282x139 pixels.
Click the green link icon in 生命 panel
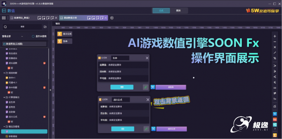pyautogui.click(x=146, y=87)
